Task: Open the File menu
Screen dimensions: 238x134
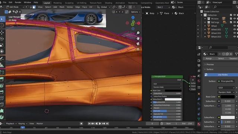Action: (x=4, y=2)
